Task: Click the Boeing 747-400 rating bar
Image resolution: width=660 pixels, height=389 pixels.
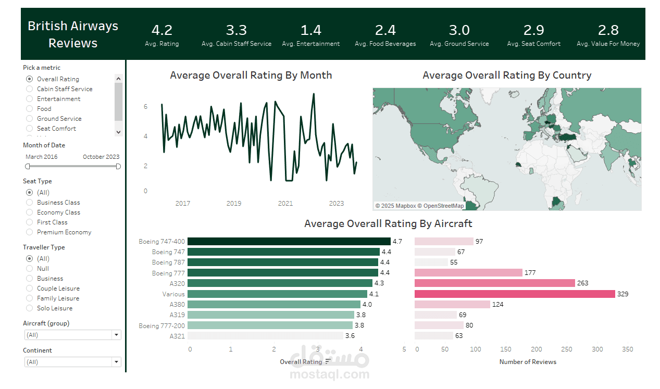Action: pyautogui.click(x=289, y=242)
